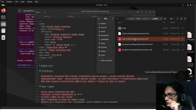Open the Files sidebar hamburger menu
This screenshot has width=196, height=110.
[112, 19]
